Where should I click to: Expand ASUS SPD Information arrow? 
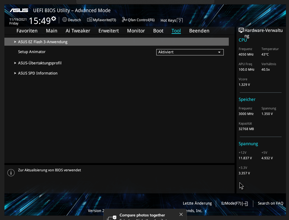coord(15,73)
